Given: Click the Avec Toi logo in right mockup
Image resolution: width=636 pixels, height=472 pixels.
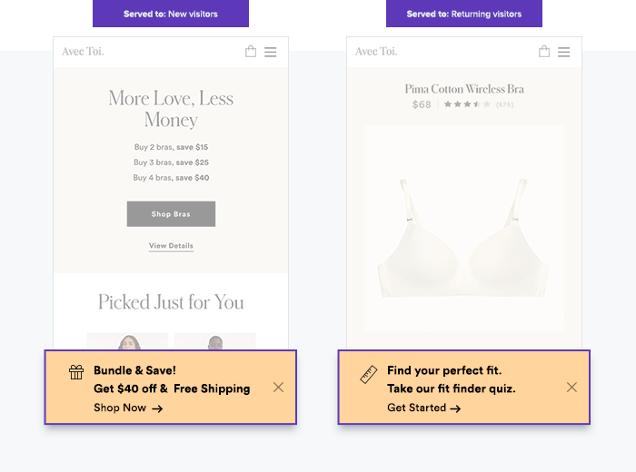Looking at the screenshot, I should (376, 52).
